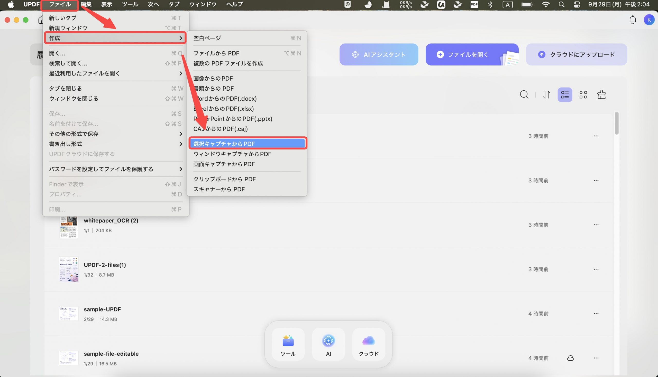Screen dimensions: 658x377
Task: Open more options for whitepaper_OCR (2) row
Action: (596, 225)
